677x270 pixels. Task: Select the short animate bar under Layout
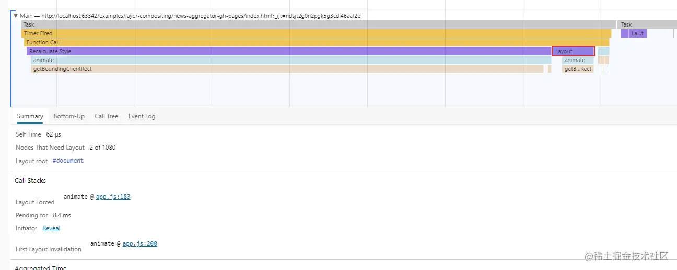(578, 60)
